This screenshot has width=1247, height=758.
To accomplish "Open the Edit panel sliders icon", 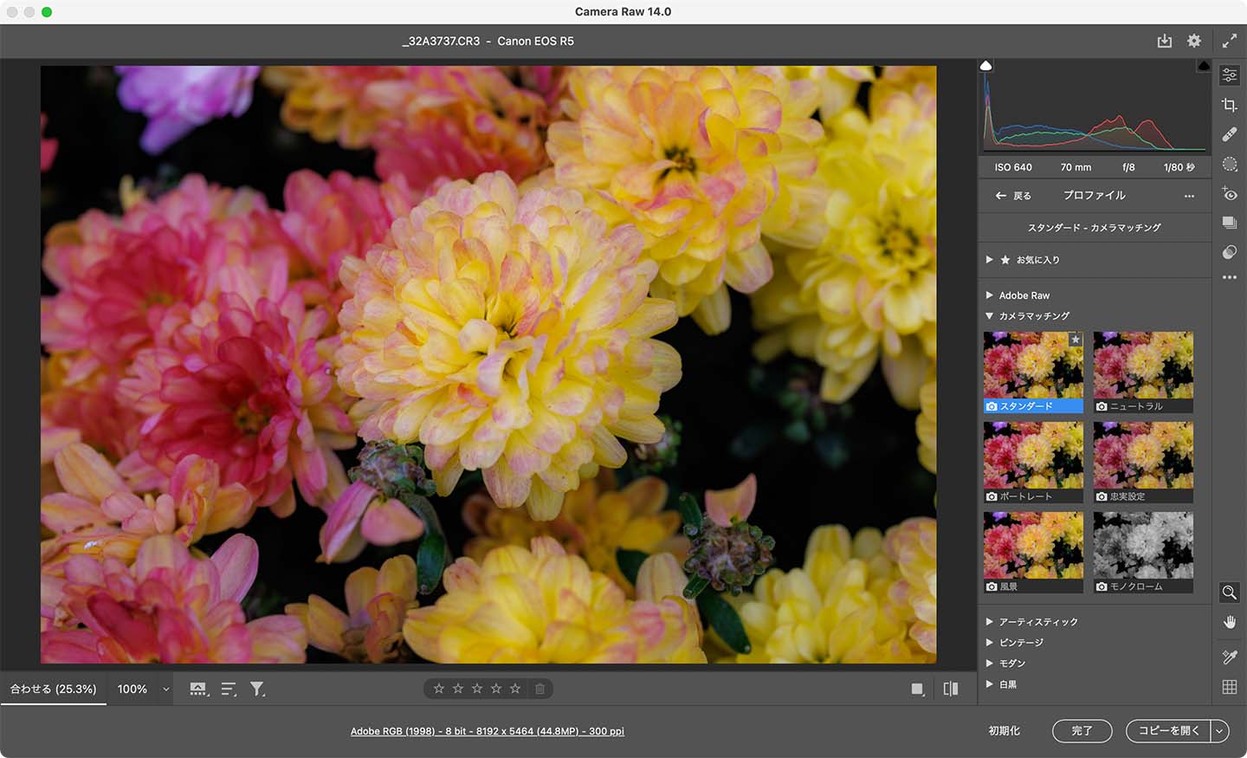I will (x=1229, y=75).
